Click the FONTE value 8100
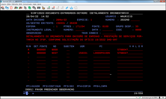Image resolution: width=166 pixels, height=99 pixels. [x=105, y=26]
